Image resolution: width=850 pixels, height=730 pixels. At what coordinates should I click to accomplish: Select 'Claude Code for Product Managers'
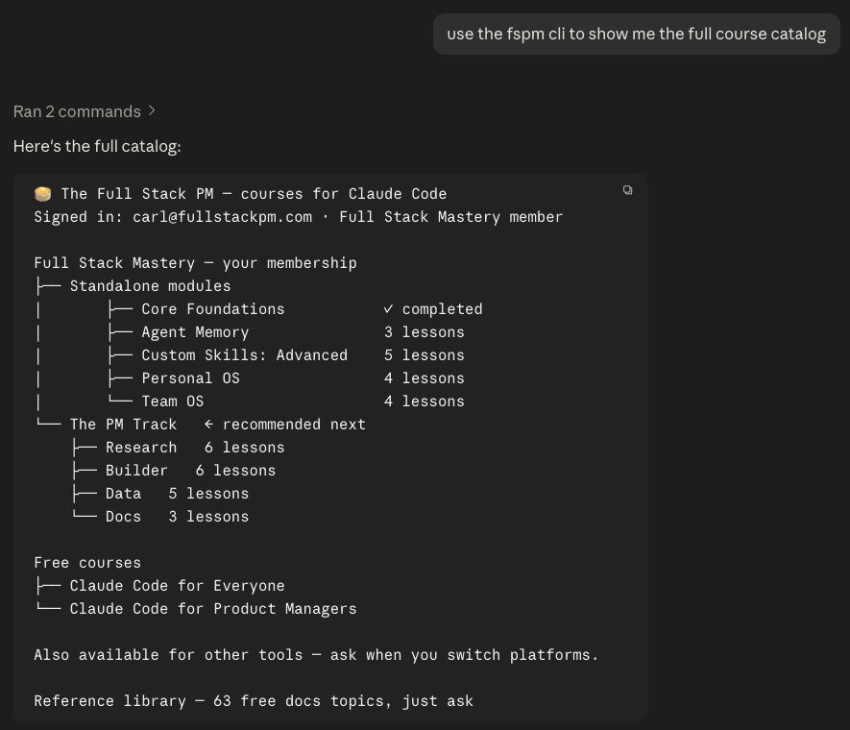[213, 609]
